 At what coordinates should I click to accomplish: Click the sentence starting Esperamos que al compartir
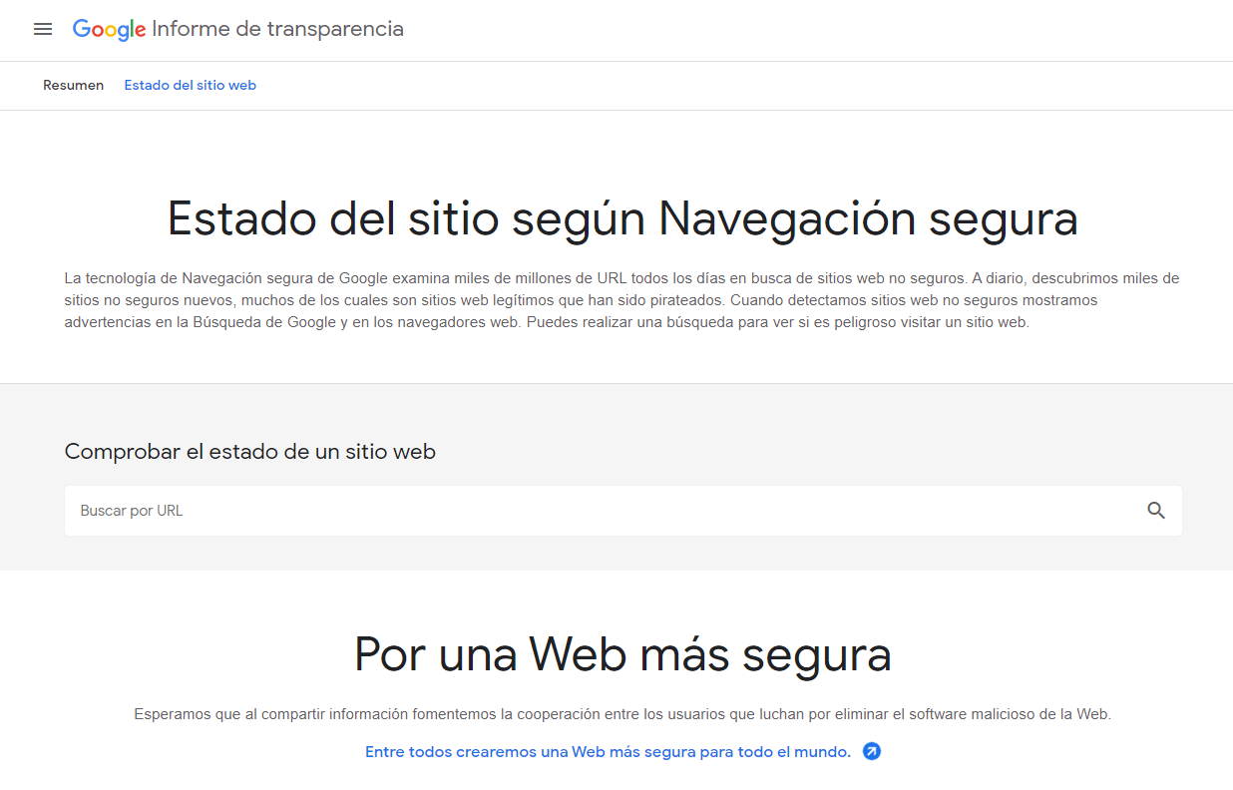(622, 714)
